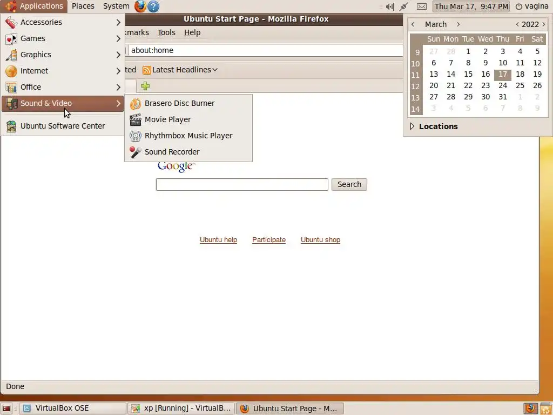Open the Graphics submenu
The image size is (553, 415).
point(63,55)
